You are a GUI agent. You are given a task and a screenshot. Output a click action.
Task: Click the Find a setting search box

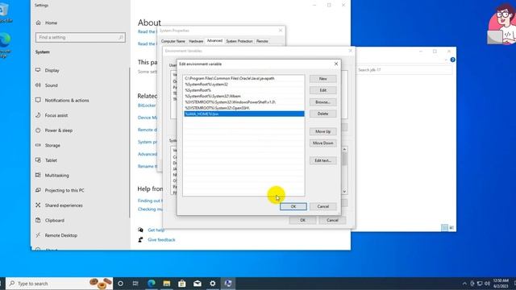tap(81, 37)
